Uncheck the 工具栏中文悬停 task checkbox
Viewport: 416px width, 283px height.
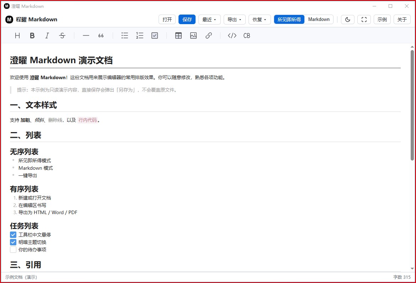pyautogui.click(x=13, y=235)
